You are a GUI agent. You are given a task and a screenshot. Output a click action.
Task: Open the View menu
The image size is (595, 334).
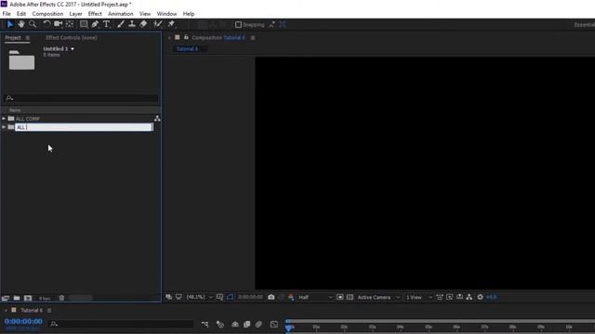[145, 14]
